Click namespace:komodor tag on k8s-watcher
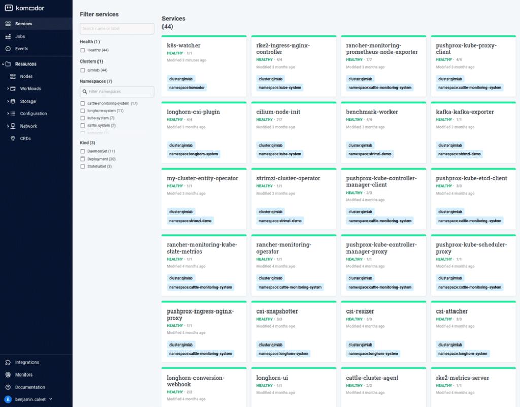The image size is (520, 407). coord(187,88)
